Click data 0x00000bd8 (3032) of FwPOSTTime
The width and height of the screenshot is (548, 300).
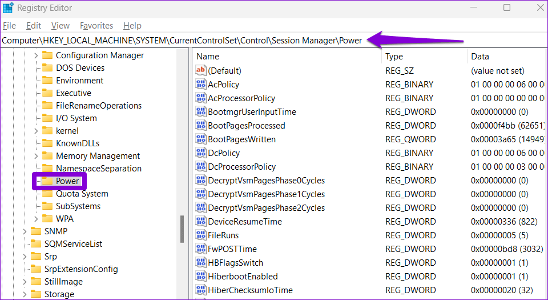507,249
